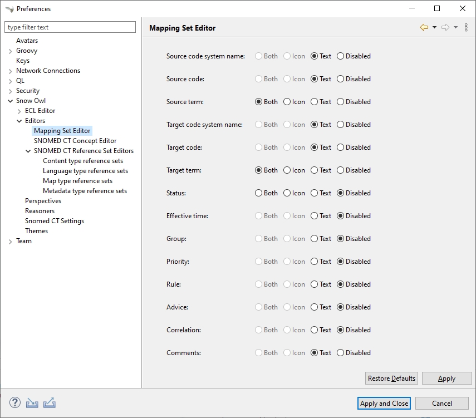Open the Back history dropdown arrow
The height and width of the screenshot is (418, 476).
[x=434, y=27]
